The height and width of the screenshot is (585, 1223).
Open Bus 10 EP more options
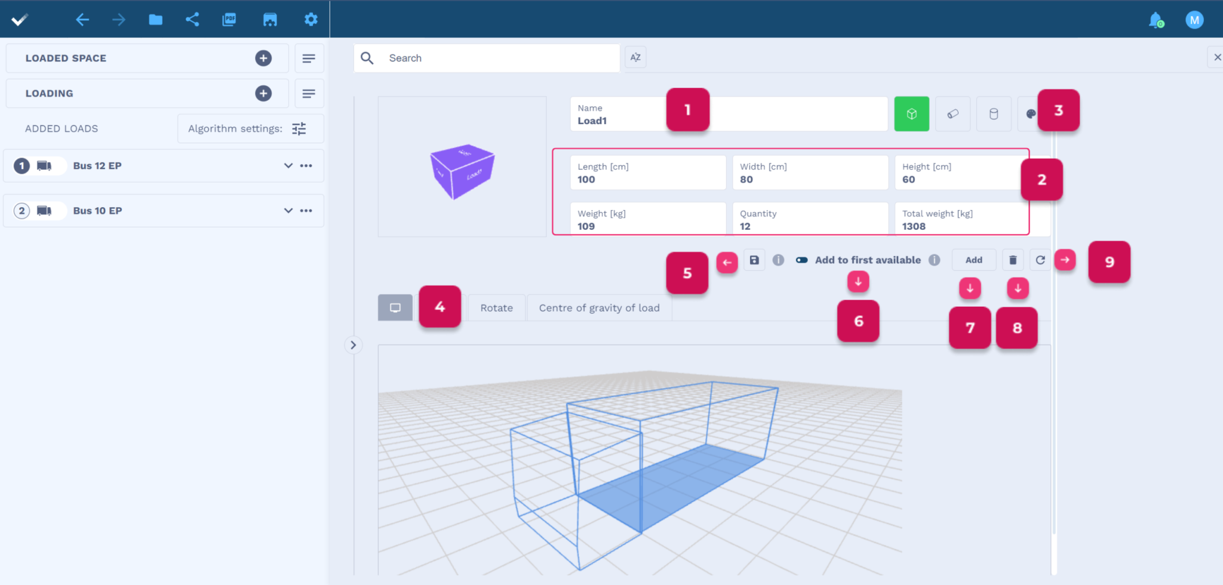pyautogui.click(x=306, y=210)
